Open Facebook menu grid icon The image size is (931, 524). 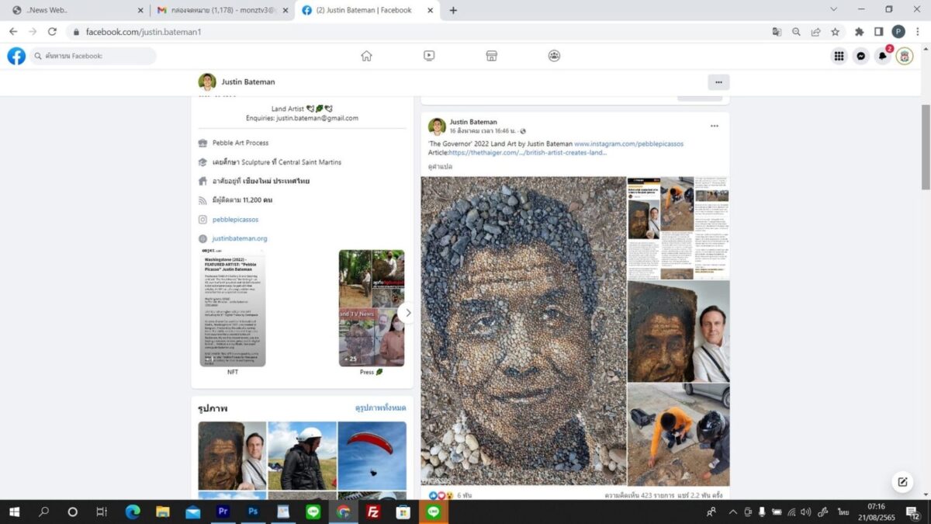pos(839,56)
